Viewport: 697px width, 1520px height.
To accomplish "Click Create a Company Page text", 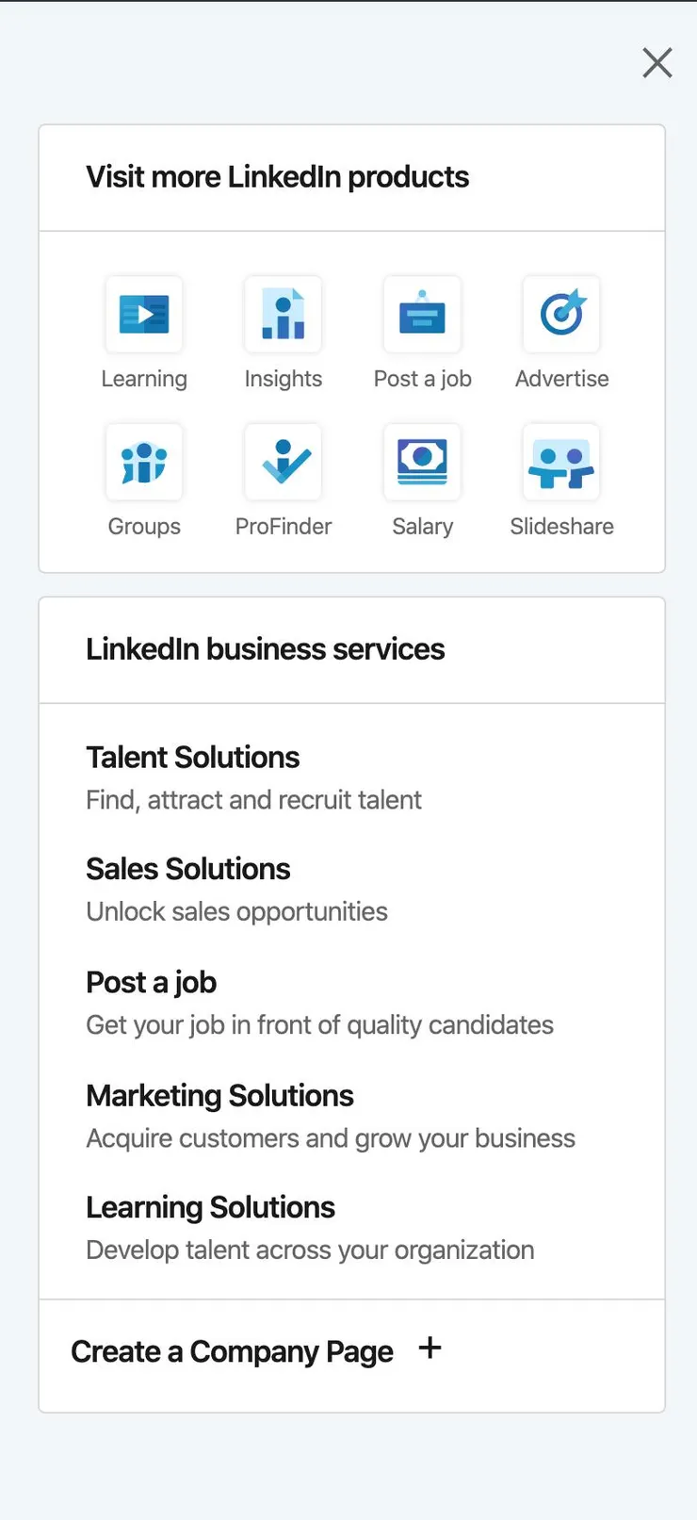I will click(x=232, y=1352).
